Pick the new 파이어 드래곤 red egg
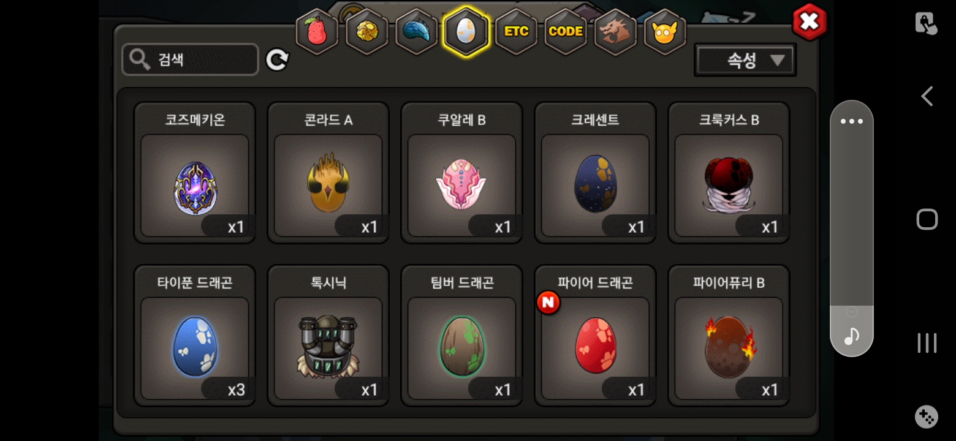Screen dimensions: 956x441 point(596,336)
